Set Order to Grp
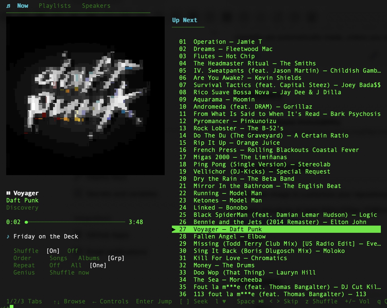The height and width of the screenshot is (308, 387). pyautogui.click(x=116, y=258)
